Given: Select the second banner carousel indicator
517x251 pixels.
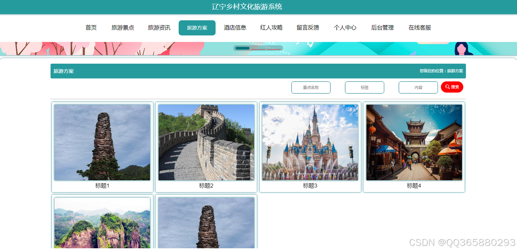Looking at the screenshot, I should pyautogui.click(x=258, y=49).
